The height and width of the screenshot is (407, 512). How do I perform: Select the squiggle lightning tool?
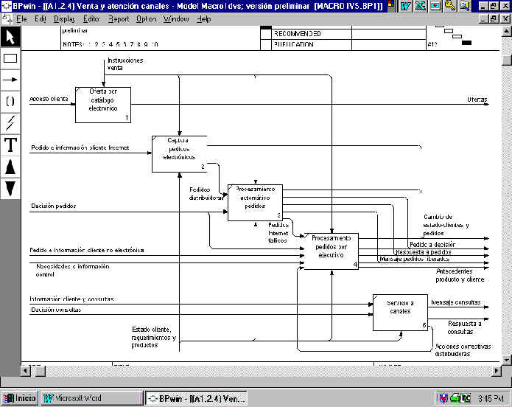point(10,123)
